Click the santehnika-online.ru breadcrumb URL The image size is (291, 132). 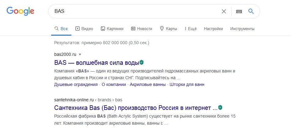(x=88, y=100)
